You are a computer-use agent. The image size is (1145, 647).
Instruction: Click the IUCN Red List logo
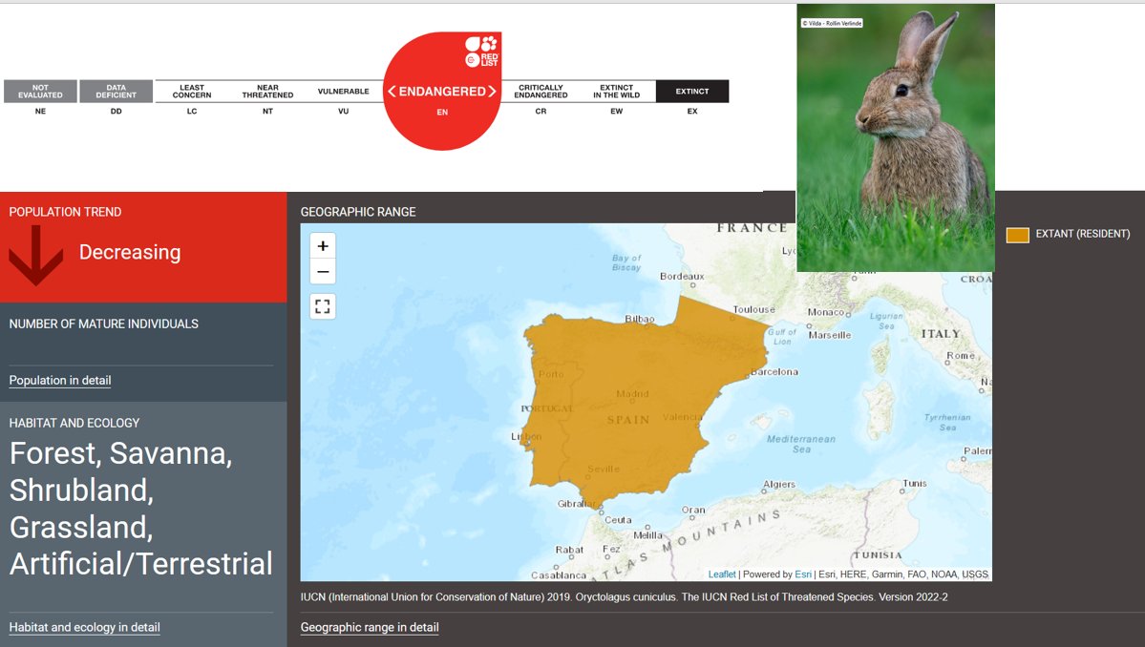coord(482,52)
